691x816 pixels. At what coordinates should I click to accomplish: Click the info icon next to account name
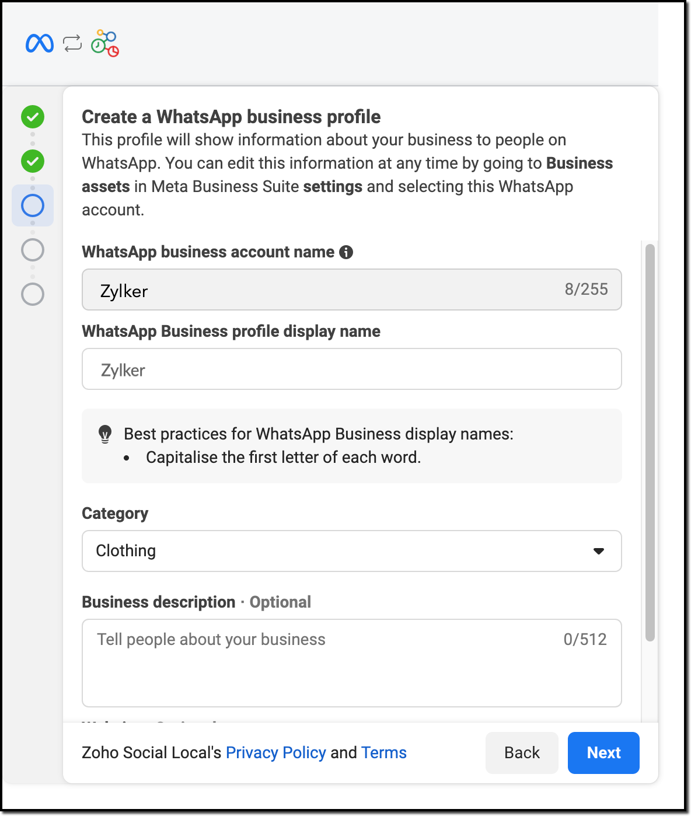coord(346,252)
